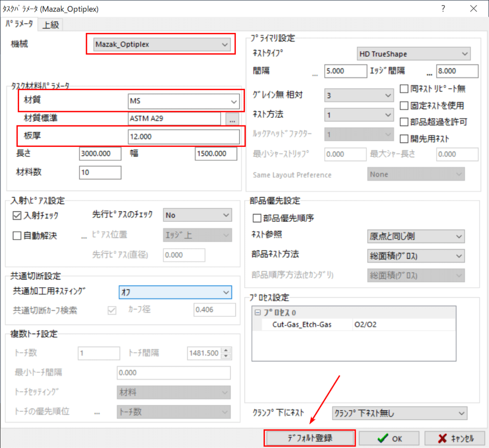Click the エッジ間隔 8.000 input field
489x448 pixels.
(x=457, y=71)
